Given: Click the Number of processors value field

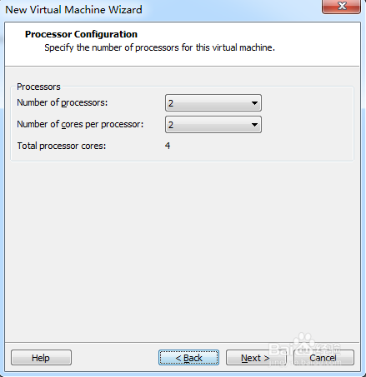Looking at the screenshot, I should 213,103.
